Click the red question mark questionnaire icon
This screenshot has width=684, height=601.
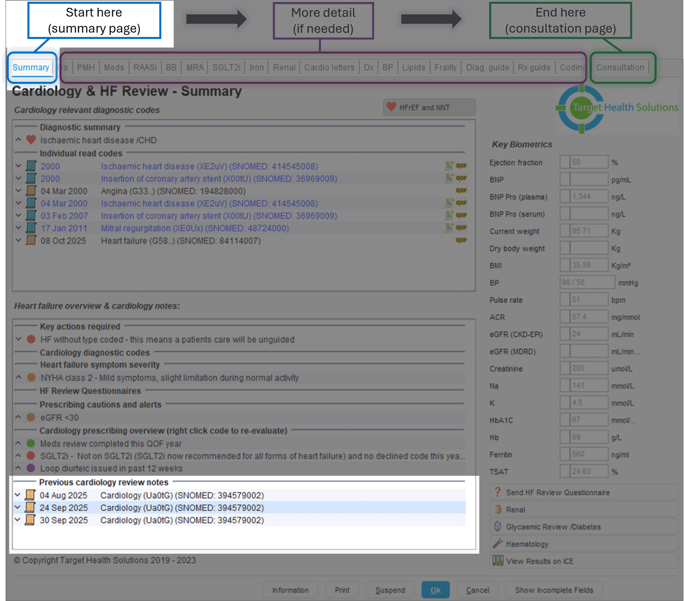[497, 492]
